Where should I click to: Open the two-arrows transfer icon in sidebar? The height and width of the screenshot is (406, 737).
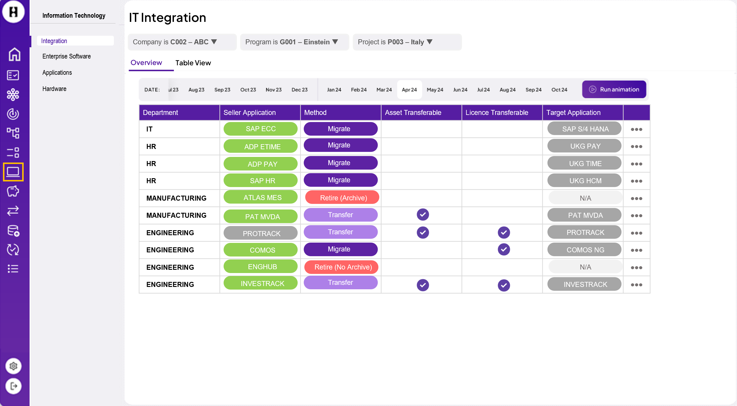coord(13,211)
